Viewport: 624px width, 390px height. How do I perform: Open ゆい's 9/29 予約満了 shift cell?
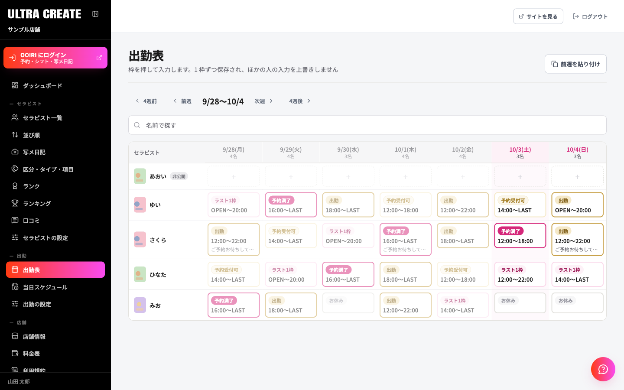(291, 205)
